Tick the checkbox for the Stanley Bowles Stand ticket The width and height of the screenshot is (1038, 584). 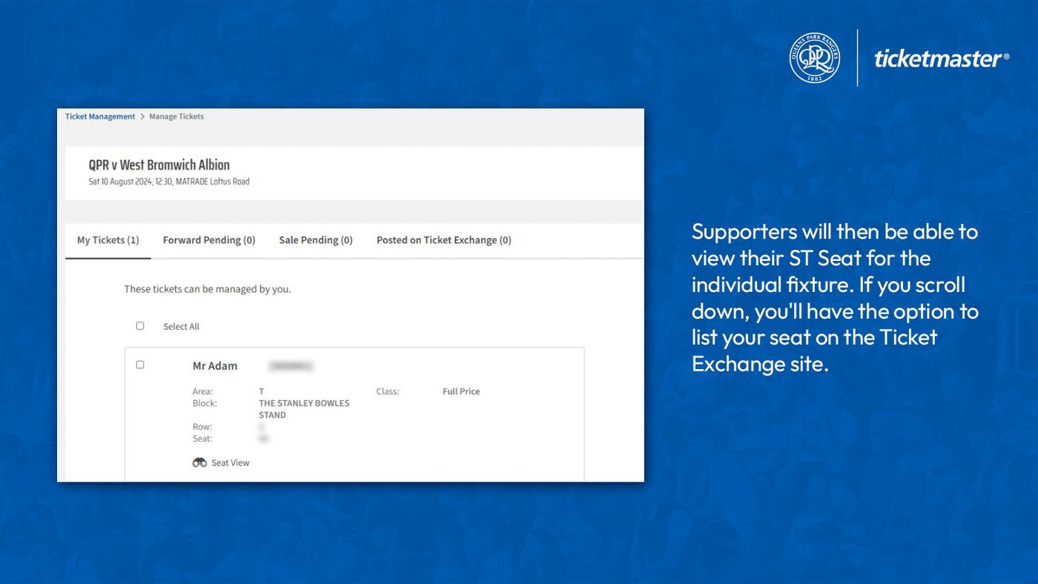(x=140, y=365)
